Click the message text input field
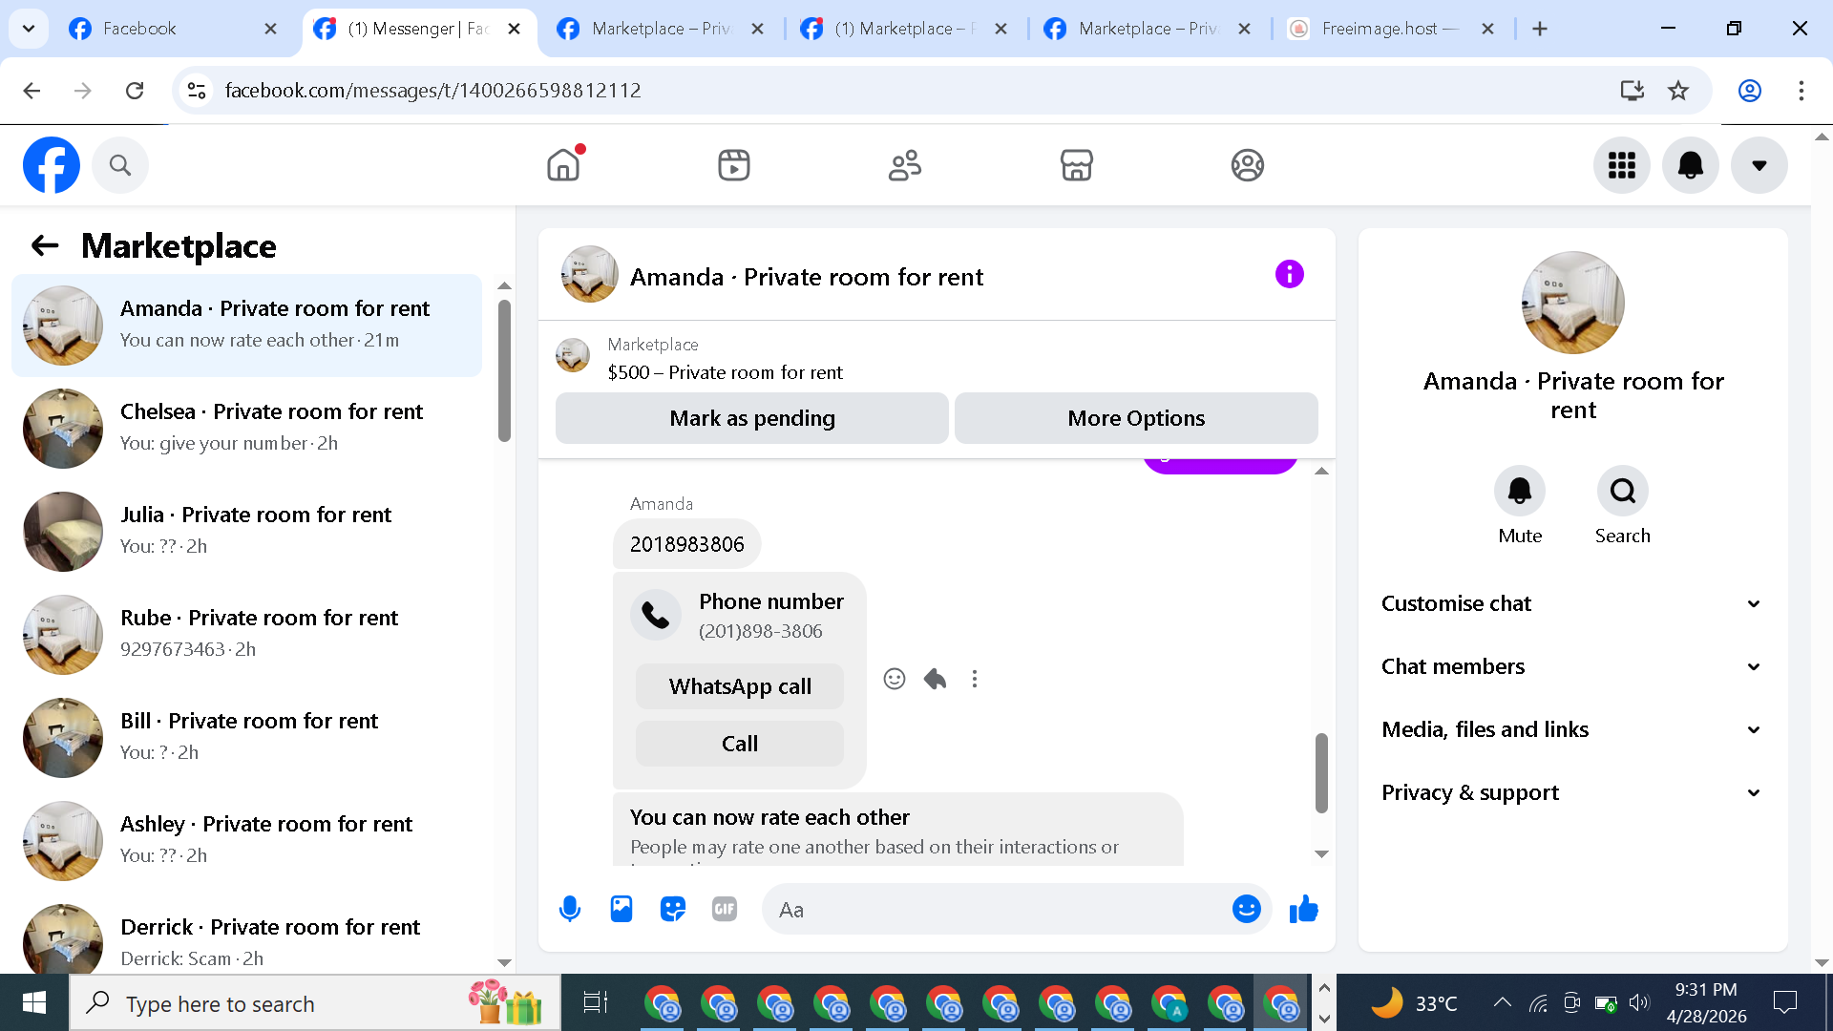The height and width of the screenshot is (1031, 1833). 993,909
